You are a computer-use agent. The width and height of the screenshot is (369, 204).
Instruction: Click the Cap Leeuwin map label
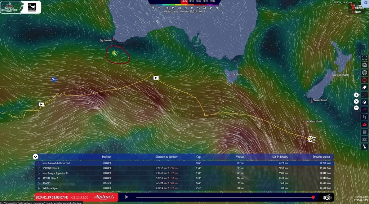coord(106,40)
